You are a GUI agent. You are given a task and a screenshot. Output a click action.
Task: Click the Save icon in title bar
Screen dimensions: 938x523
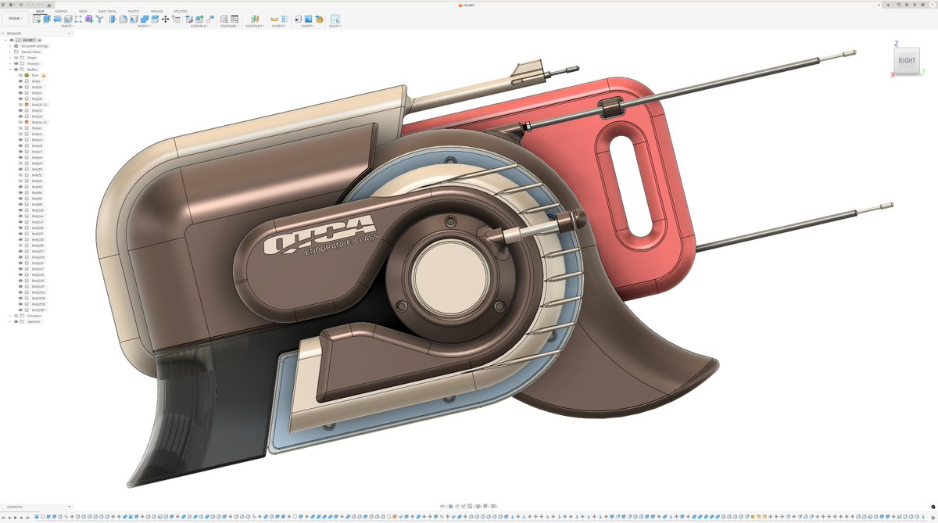(21, 5)
